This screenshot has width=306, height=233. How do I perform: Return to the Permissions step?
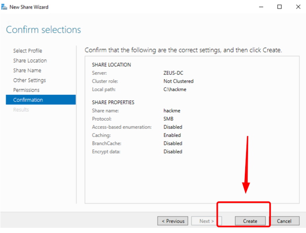pos(26,90)
